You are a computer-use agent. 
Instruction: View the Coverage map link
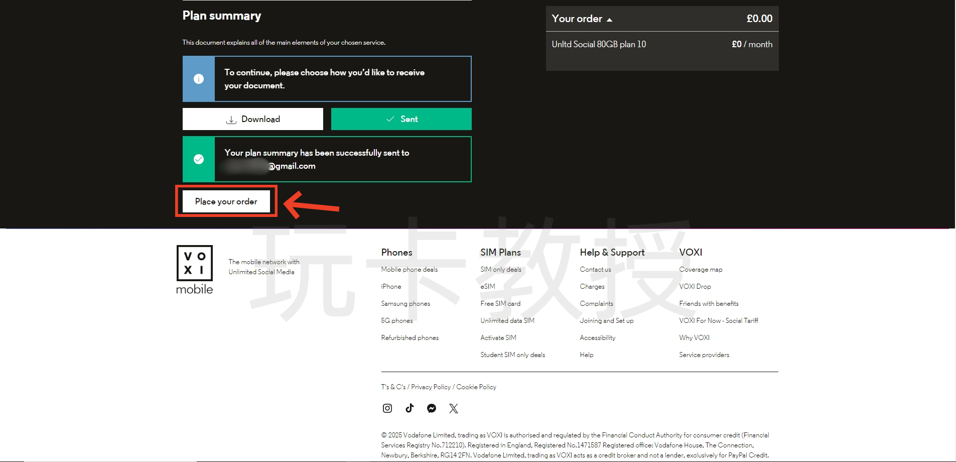(701, 270)
